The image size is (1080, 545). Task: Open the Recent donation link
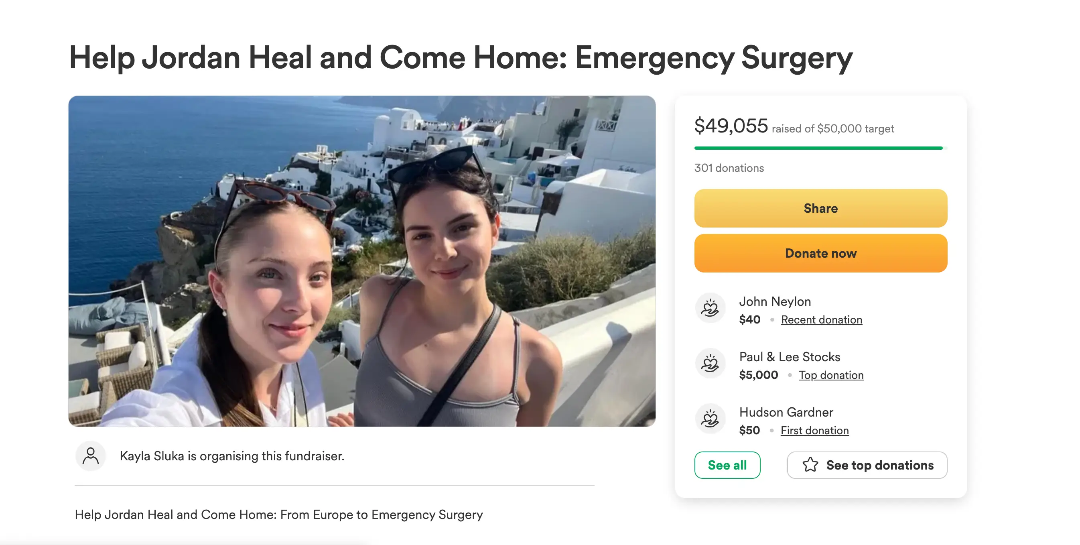pos(821,320)
